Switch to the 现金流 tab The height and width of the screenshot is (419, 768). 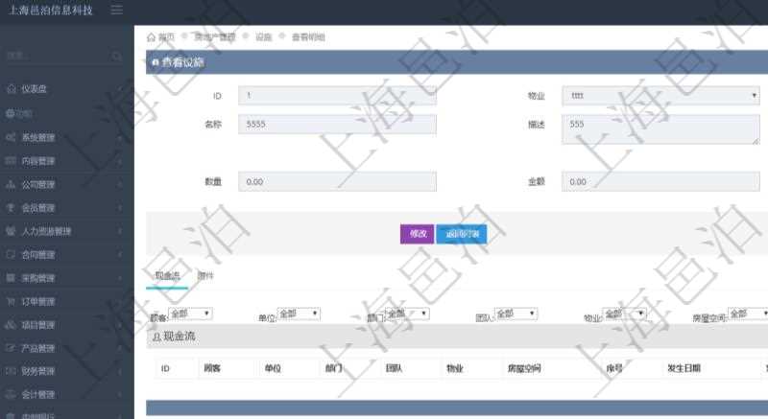point(167,276)
